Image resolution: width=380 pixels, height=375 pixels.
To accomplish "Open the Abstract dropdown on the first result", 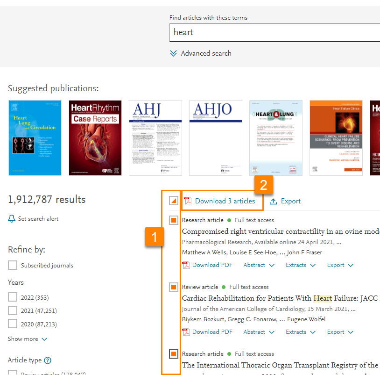I will click(258, 265).
